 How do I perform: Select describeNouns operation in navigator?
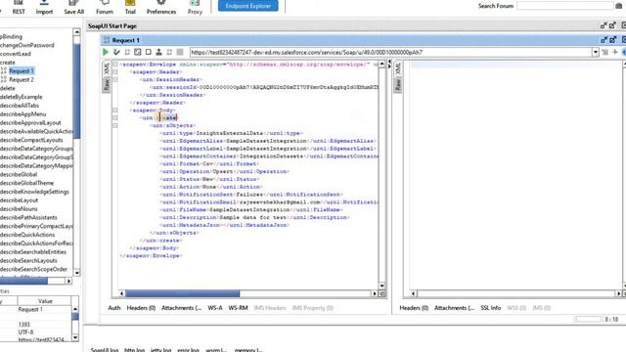point(19,208)
